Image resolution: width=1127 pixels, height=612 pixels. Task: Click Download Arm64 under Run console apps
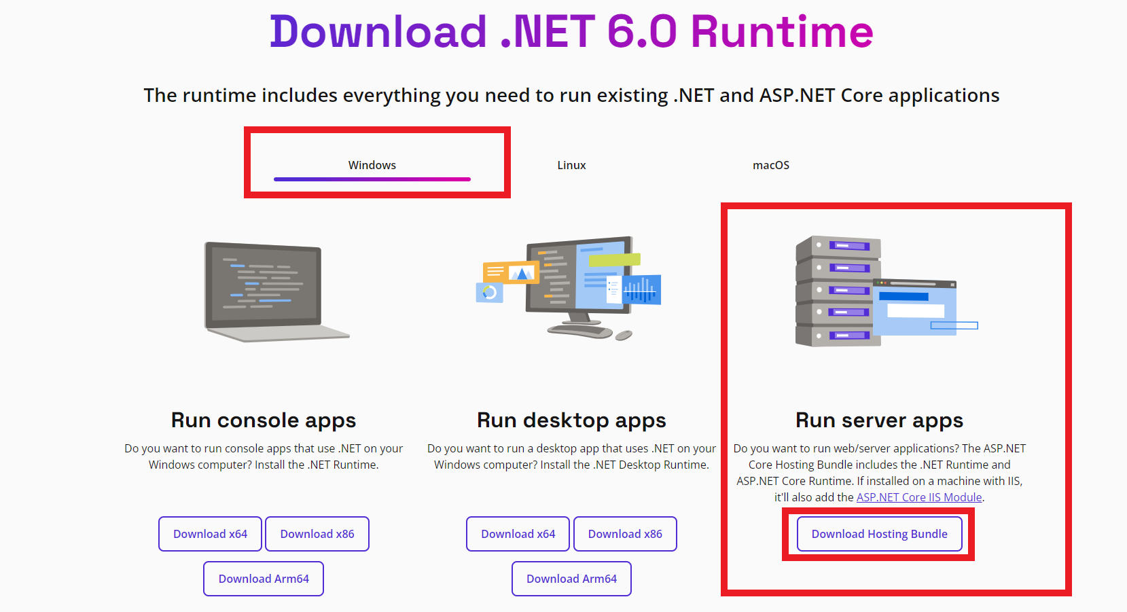pyautogui.click(x=264, y=579)
